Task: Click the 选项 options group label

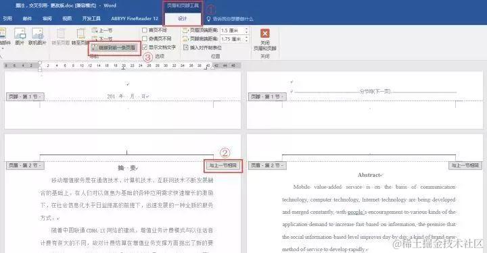Action: tap(160, 56)
